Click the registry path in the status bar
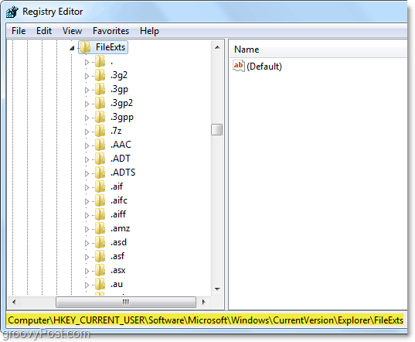This screenshot has width=415, height=342. pos(206,320)
